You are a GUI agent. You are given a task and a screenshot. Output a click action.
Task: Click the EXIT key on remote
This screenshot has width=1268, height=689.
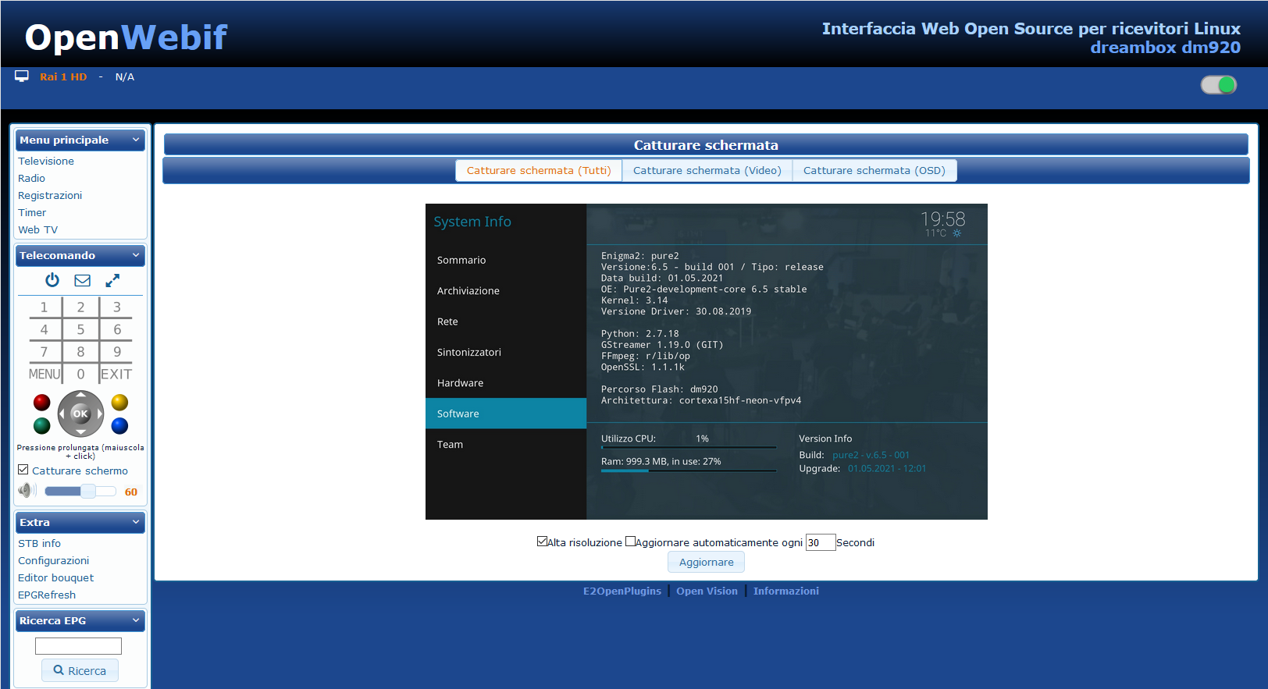pyautogui.click(x=116, y=375)
